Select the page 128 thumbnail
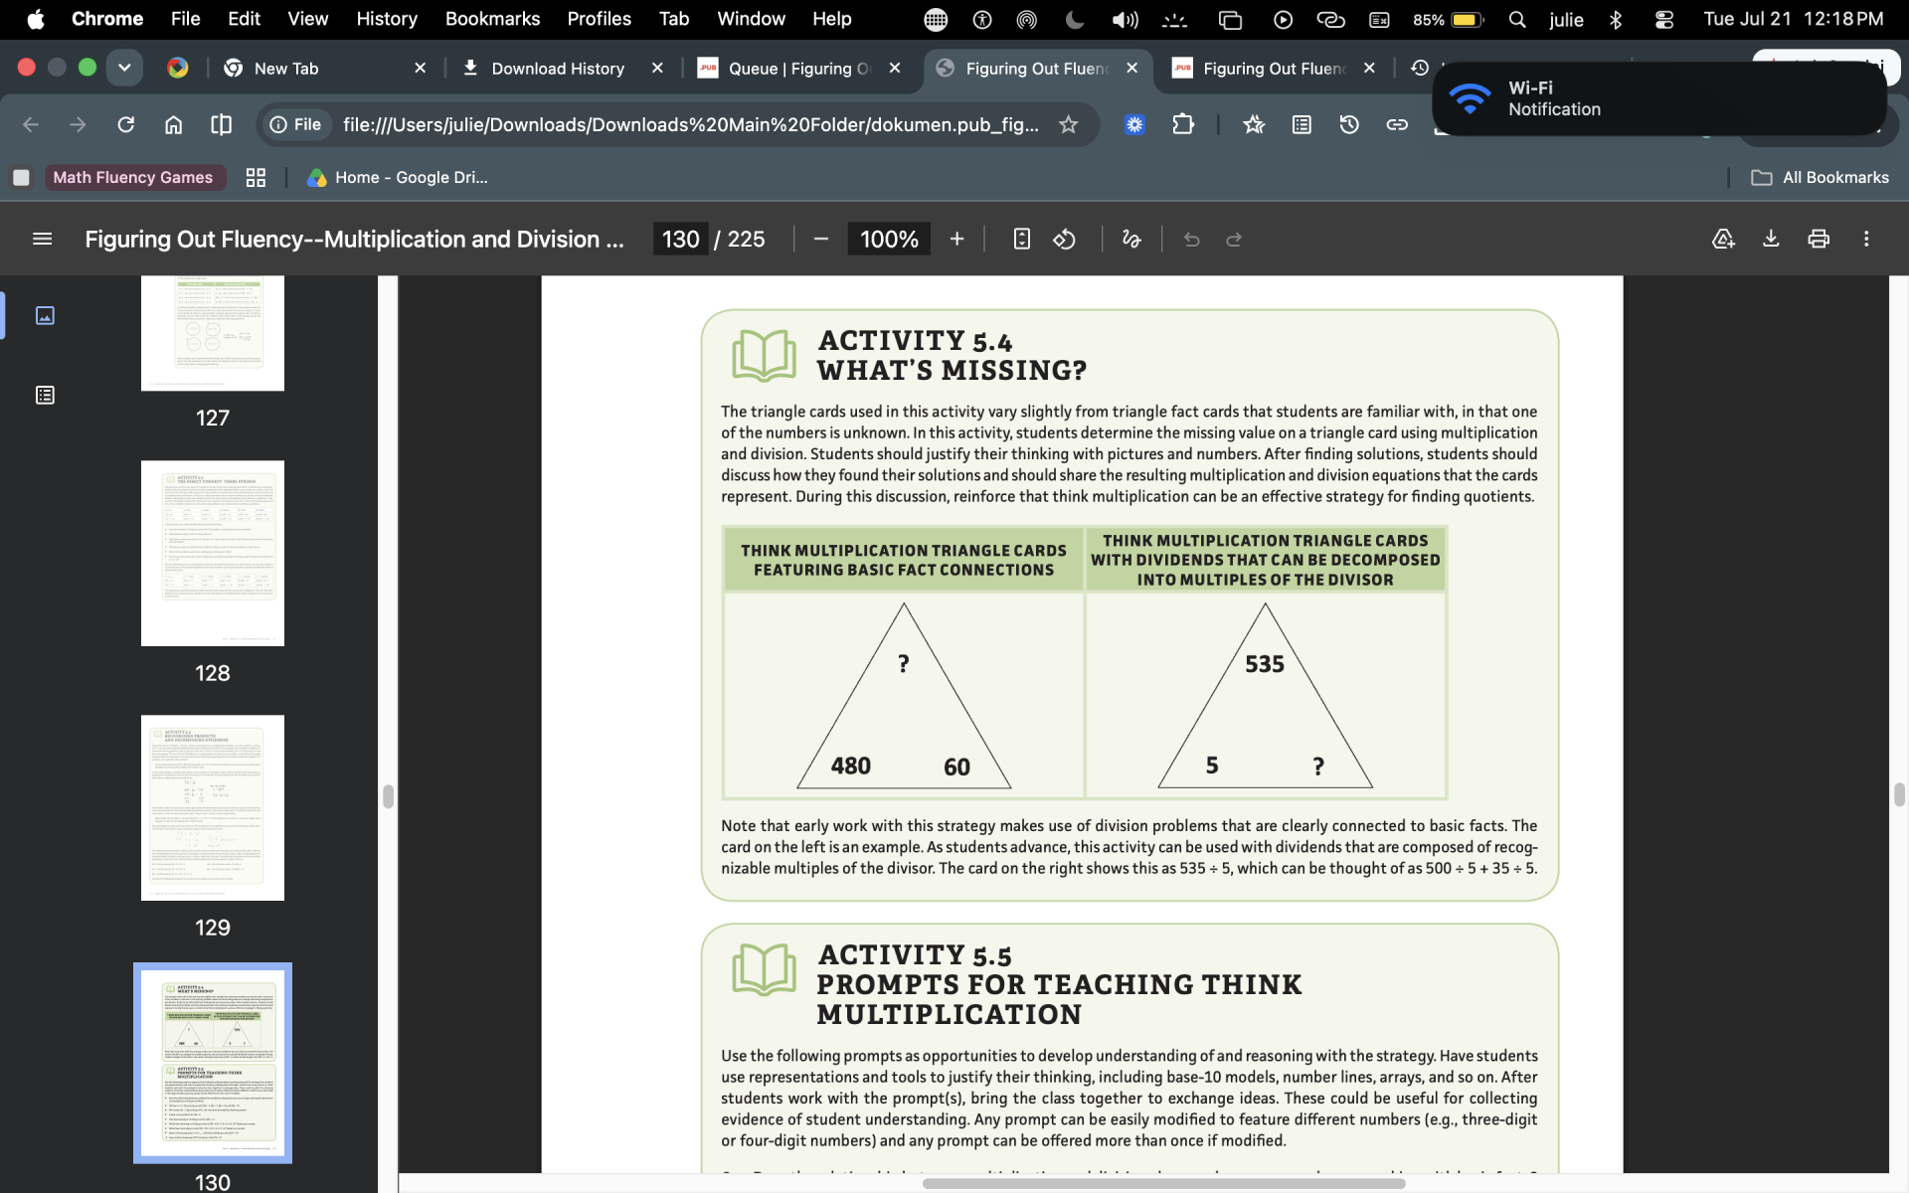Screen dimensions: 1909x1193 pos(213,553)
